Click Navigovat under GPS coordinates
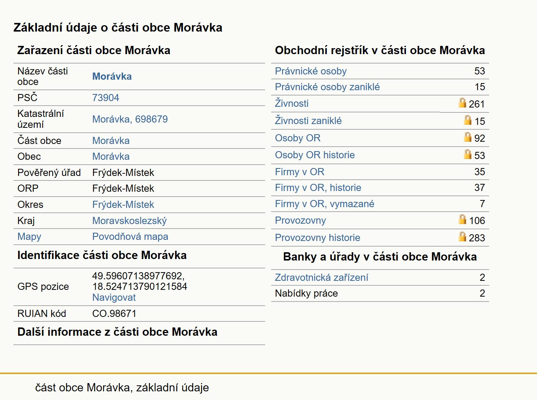The height and width of the screenshot is (400, 537). pyautogui.click(x=114, y=297)
